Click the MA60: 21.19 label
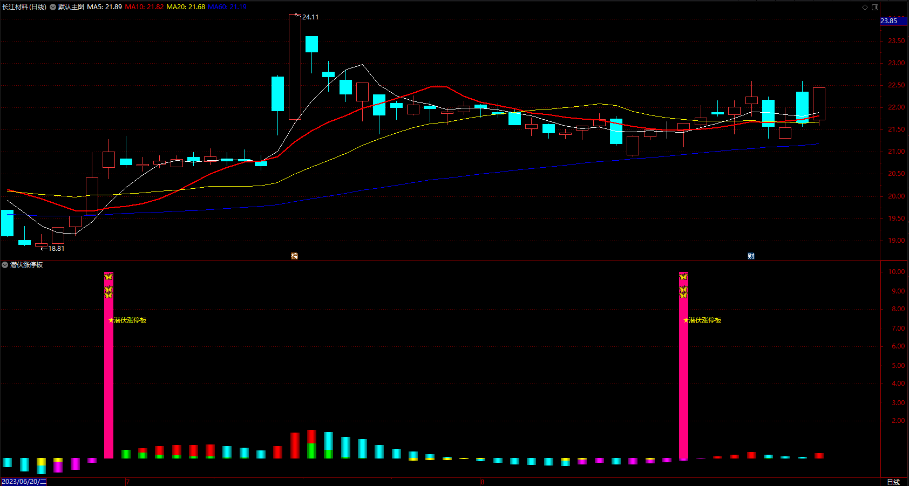The width and height of the screenshot is (909, 486). coord(227,7)
